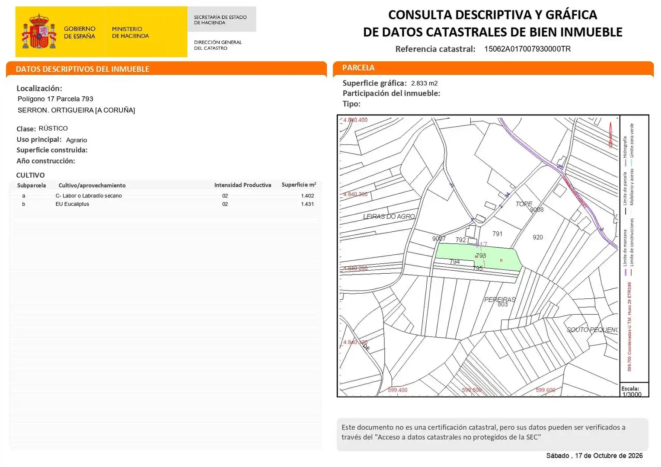Click surface value 1.431 in cultivo table

(307, 204)
